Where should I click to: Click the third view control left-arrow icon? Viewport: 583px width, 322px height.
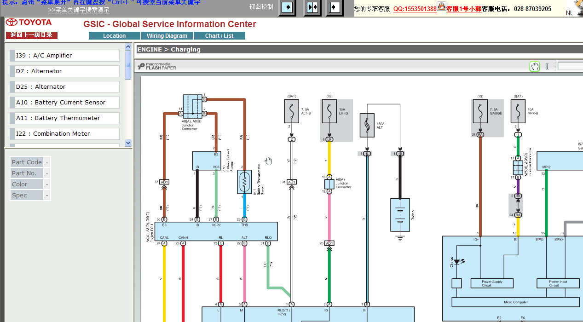tap(335, 7)
